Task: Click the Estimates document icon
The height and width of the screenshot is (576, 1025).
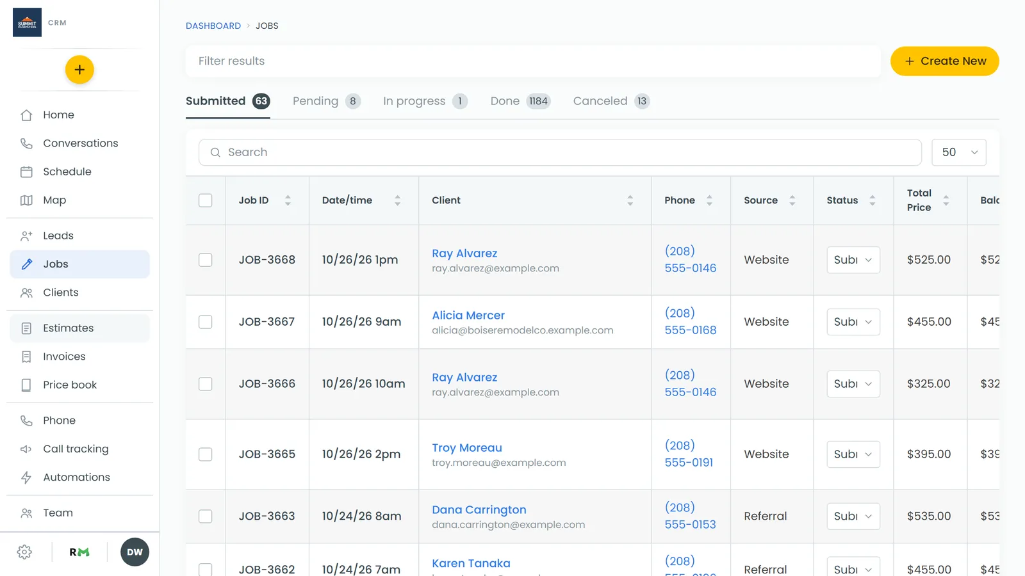Action: click(x=26, y=328)
